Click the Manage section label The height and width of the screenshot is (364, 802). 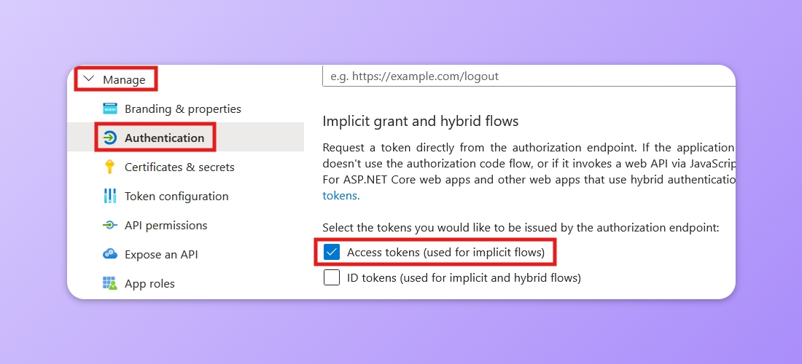click(124, 79)
